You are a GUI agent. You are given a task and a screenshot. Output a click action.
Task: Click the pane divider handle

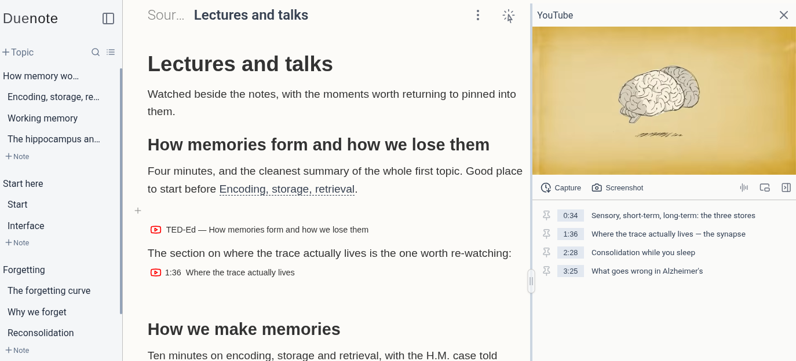click(531, 281)
